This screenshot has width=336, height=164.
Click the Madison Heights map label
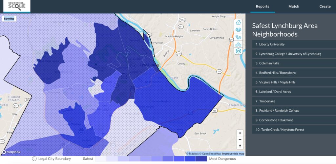(175, 37)
